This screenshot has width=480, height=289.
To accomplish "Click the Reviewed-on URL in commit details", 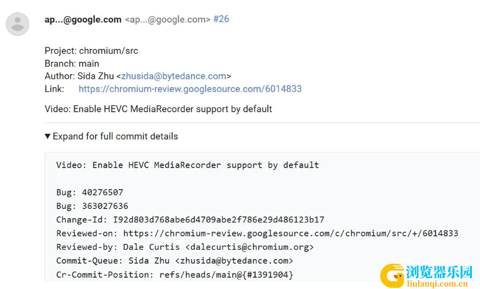I will click(290, 233).
